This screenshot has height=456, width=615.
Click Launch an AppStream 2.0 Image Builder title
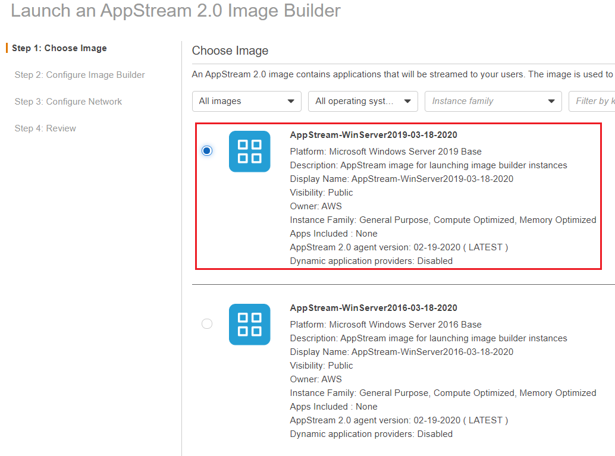coord(175,11)
